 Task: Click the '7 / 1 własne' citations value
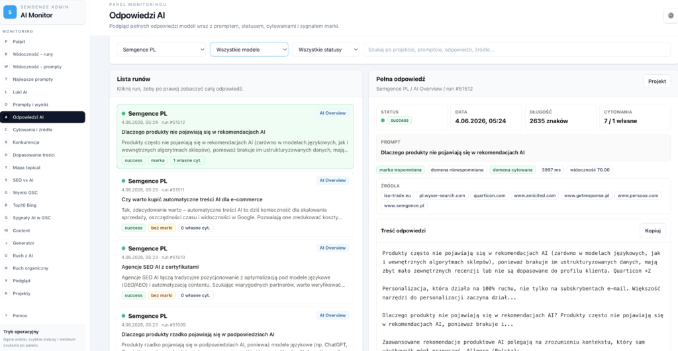(620, 121)
